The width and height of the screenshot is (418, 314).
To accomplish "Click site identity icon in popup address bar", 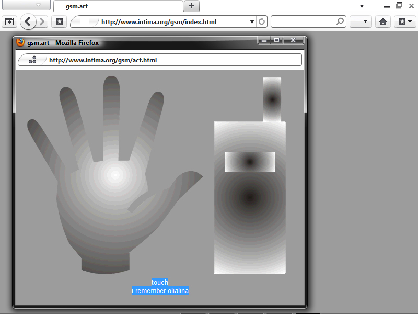I will 32,60.
